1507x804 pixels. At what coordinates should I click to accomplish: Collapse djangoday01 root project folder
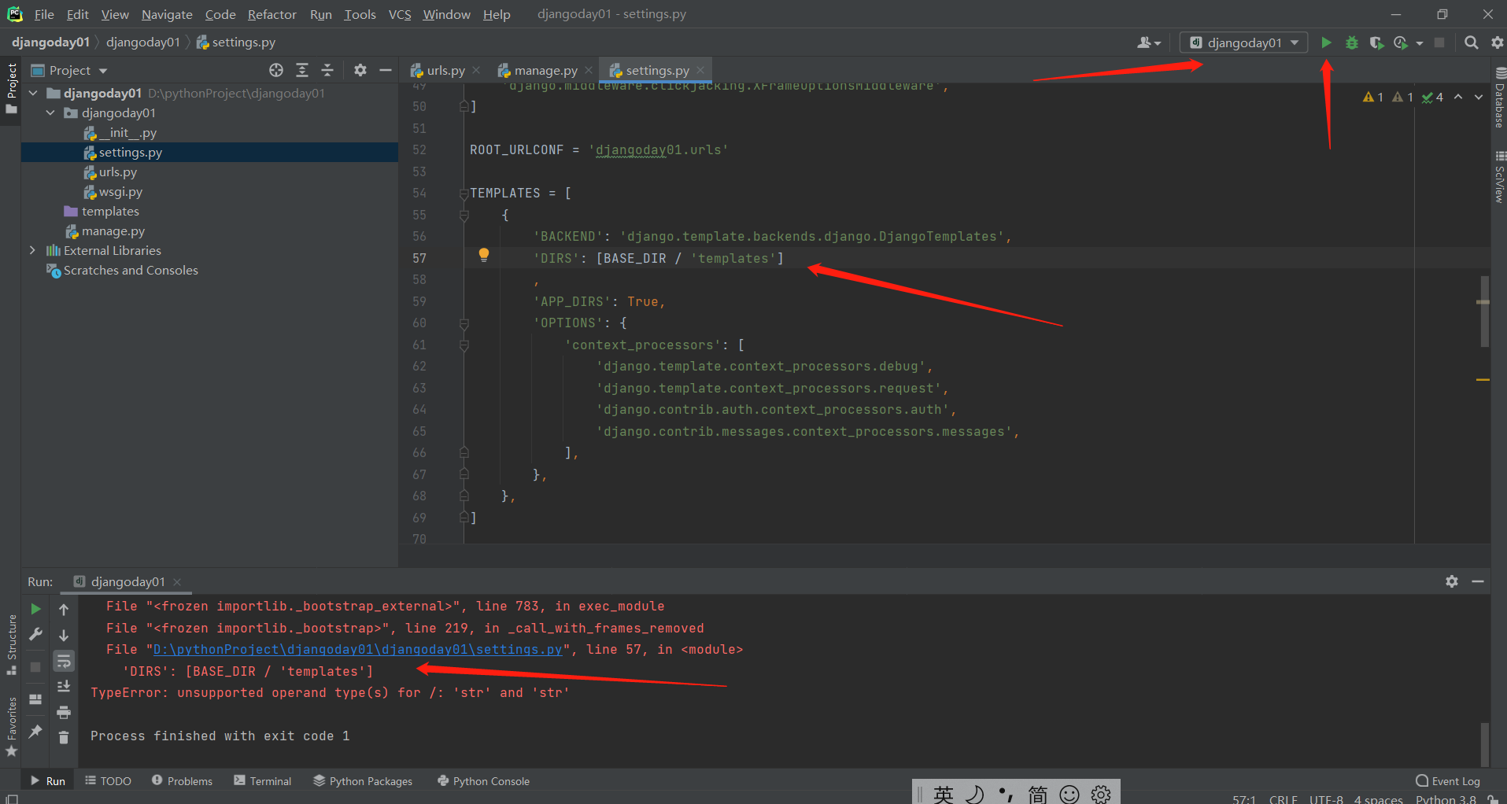click(33, 93)
